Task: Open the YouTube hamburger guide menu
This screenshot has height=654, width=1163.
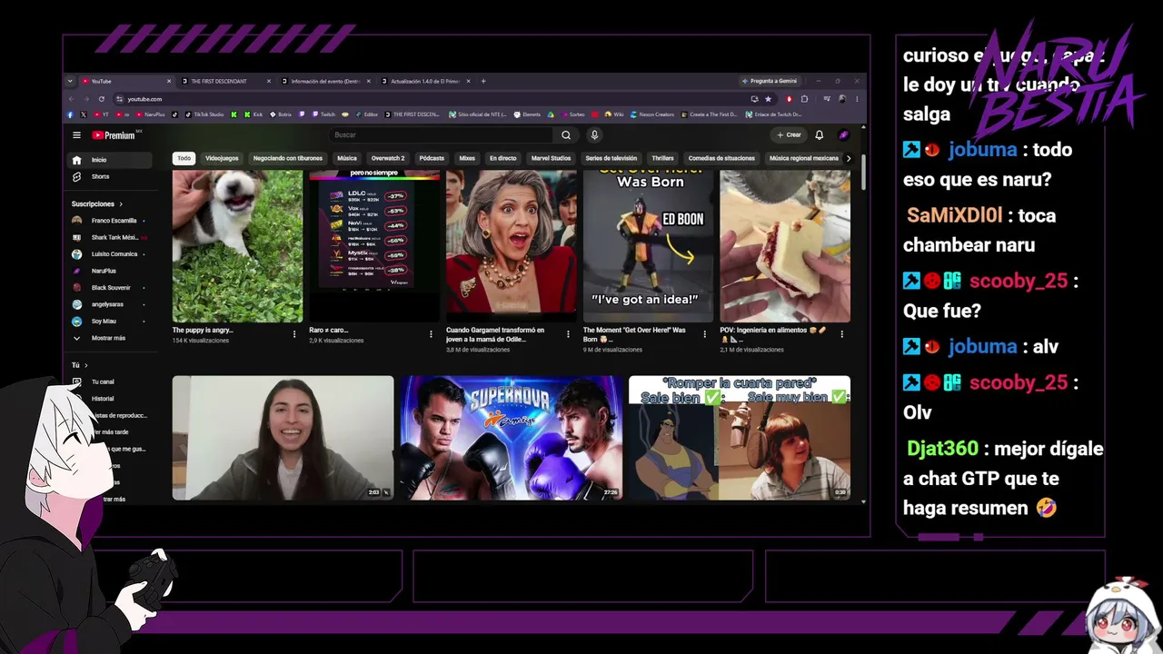Action: coord(77,135)
